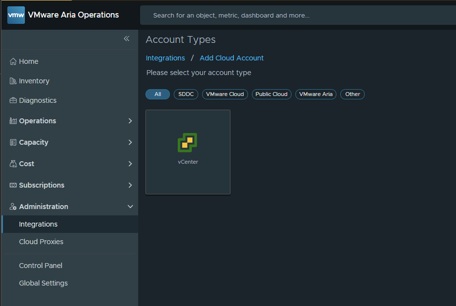Click the Operations menu label
The image size is (456, 306).
tap(38, 121)
